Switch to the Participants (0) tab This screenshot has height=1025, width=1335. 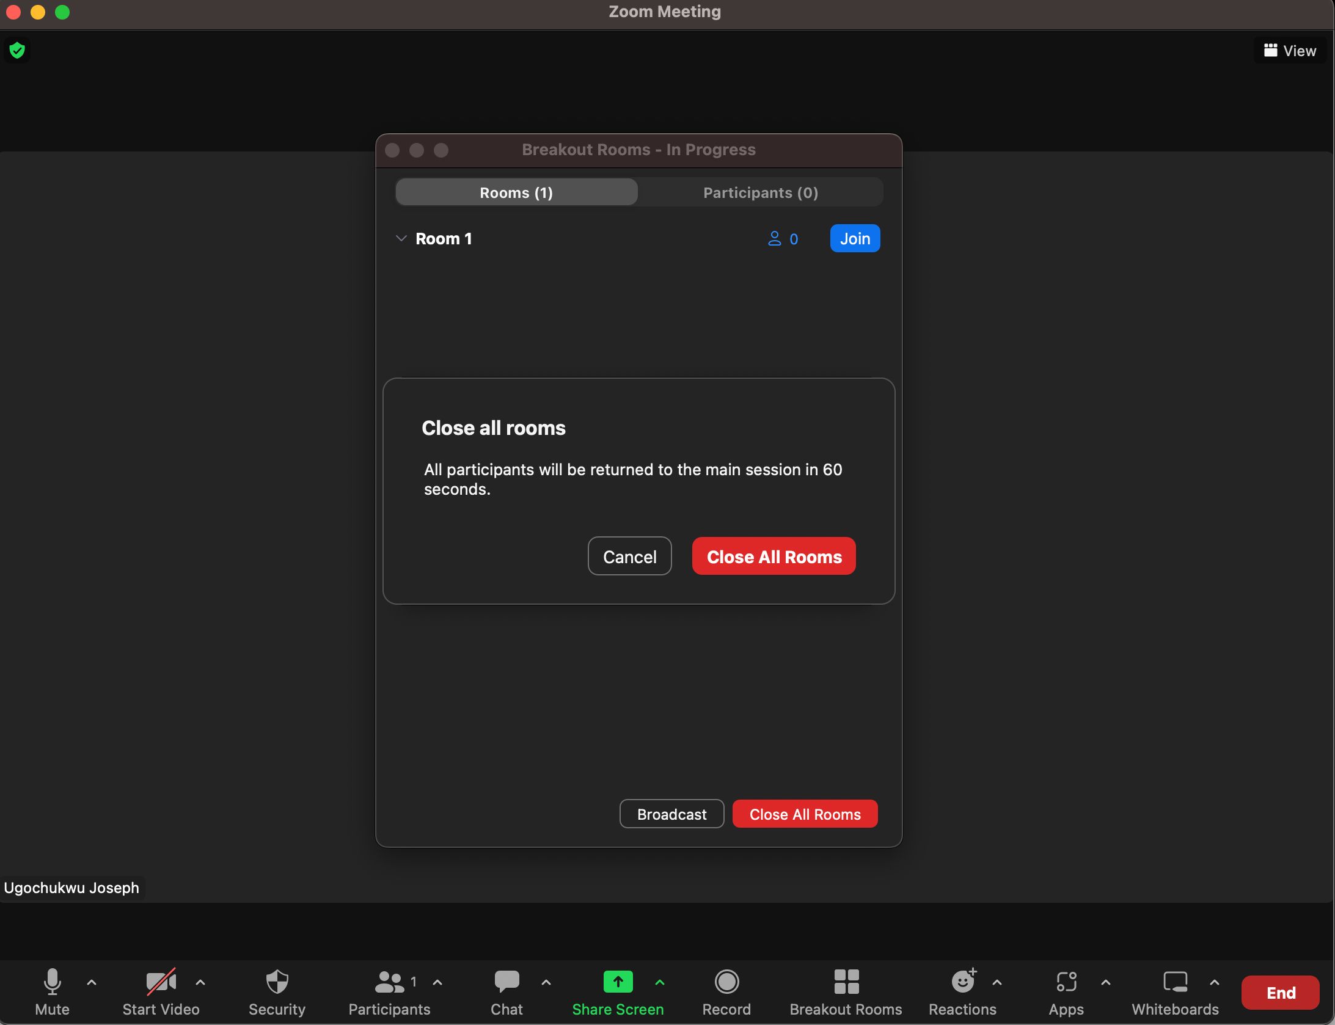click(760, 192)
